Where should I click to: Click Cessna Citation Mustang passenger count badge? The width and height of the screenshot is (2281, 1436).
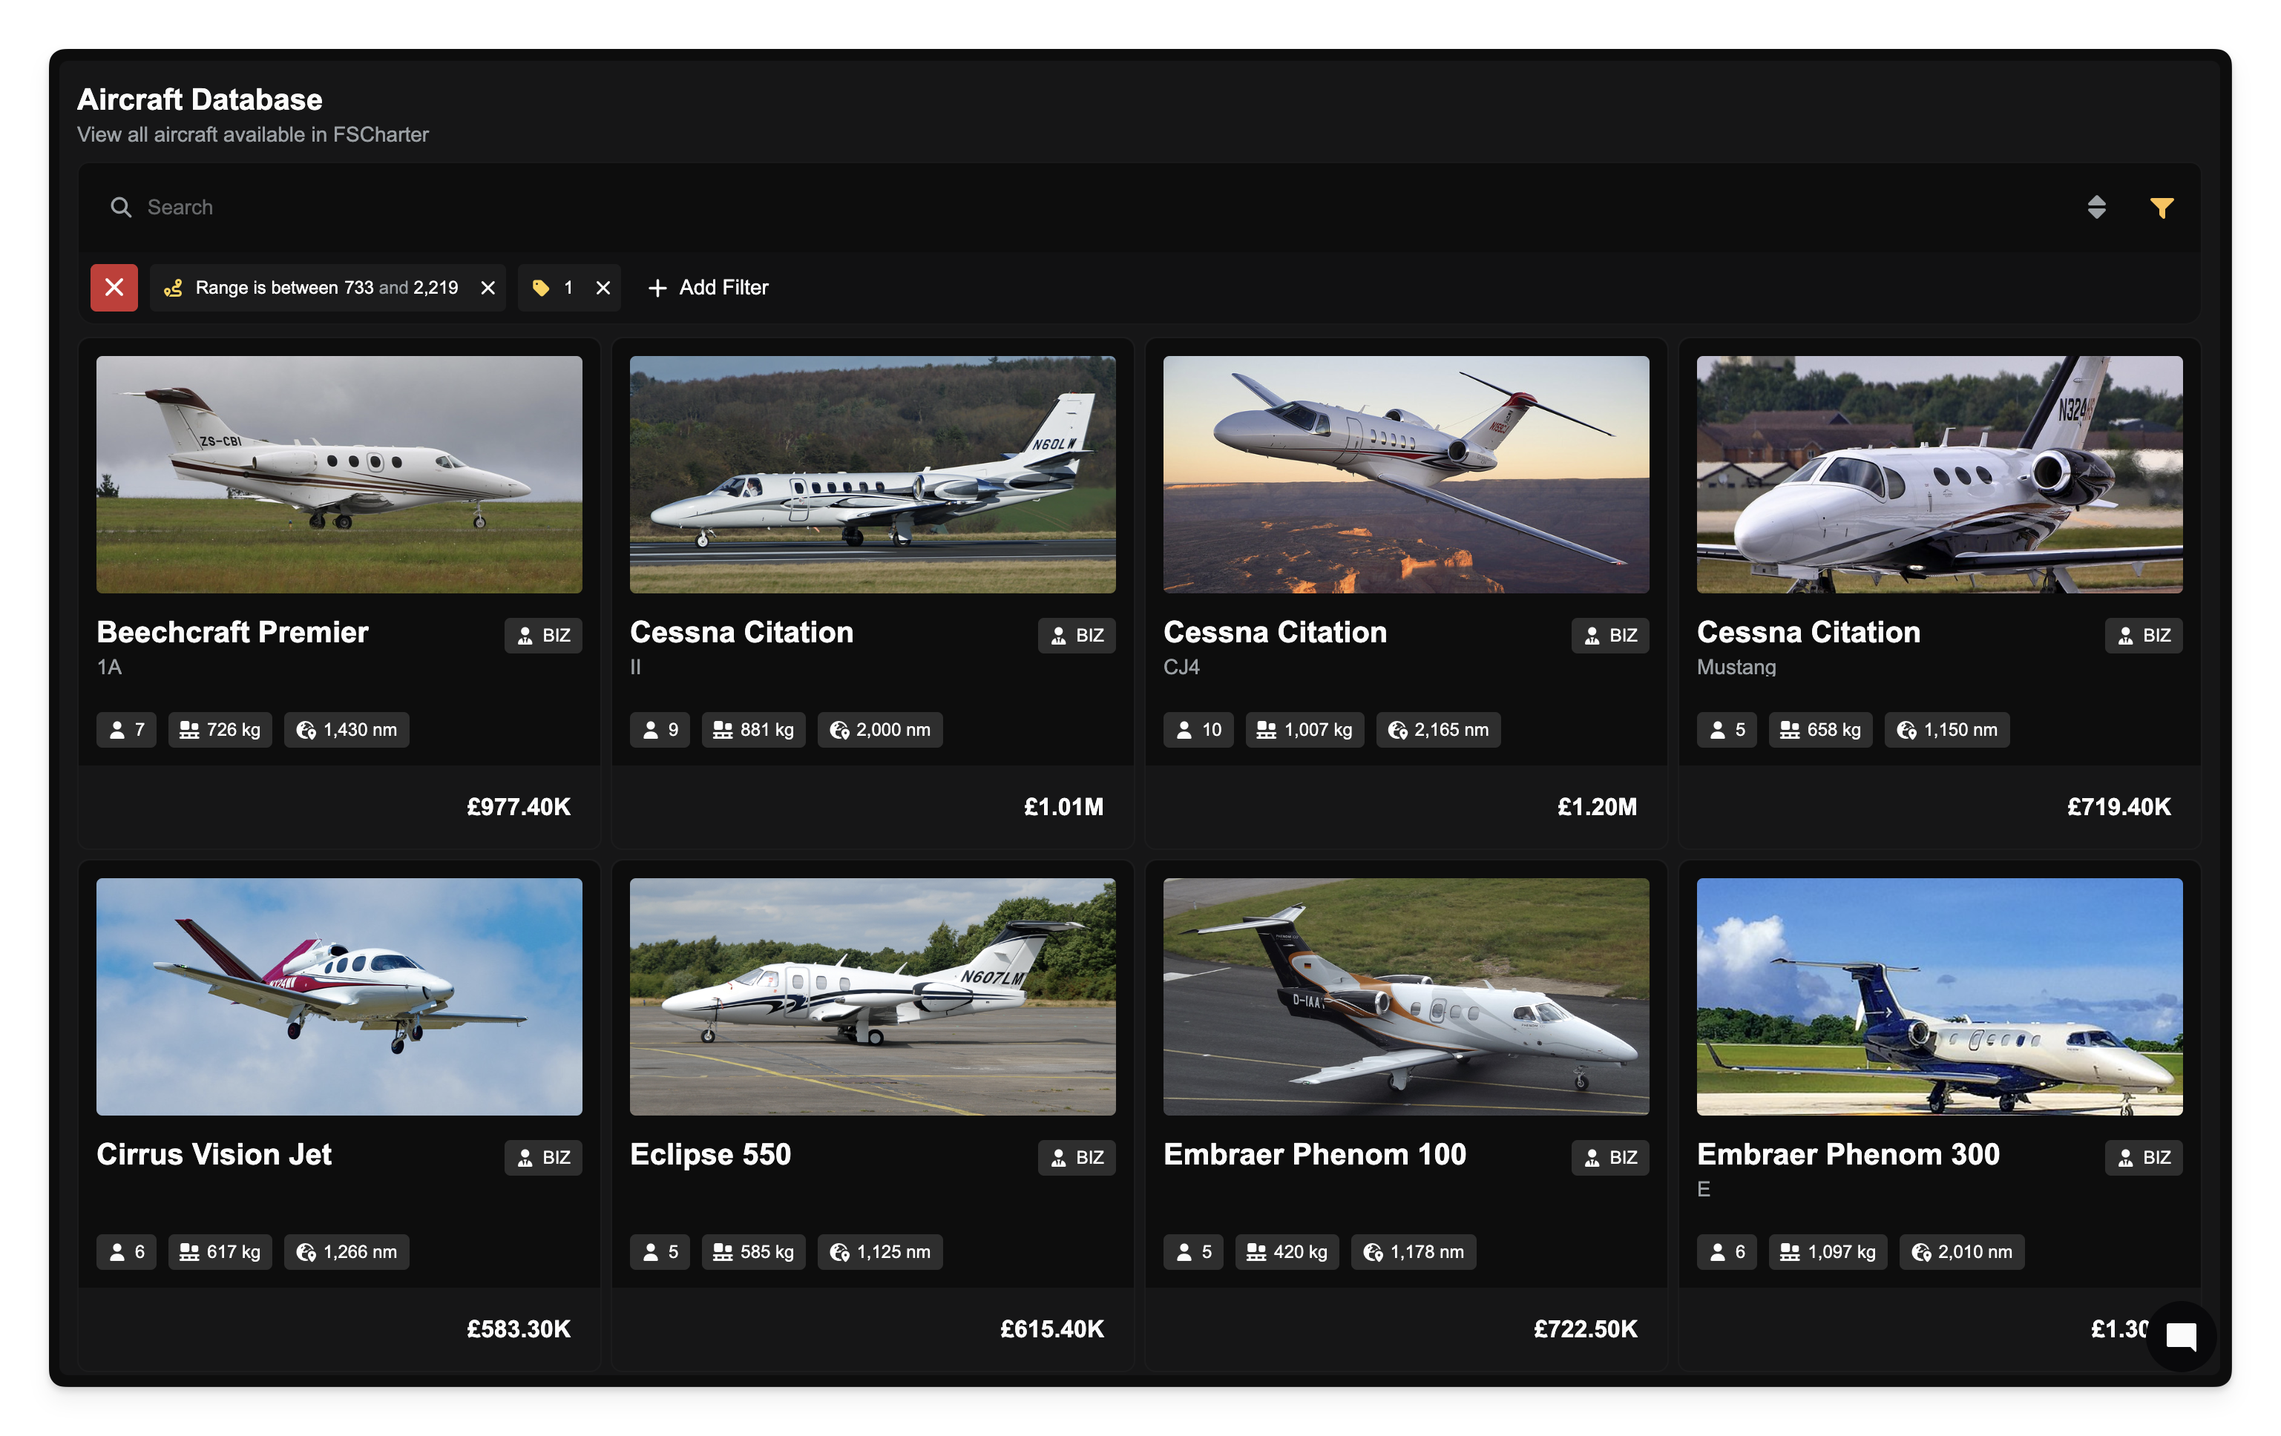(1726, 730)
